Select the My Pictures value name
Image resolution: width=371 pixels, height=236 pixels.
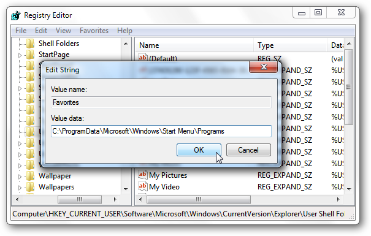[x=168, y=175]
